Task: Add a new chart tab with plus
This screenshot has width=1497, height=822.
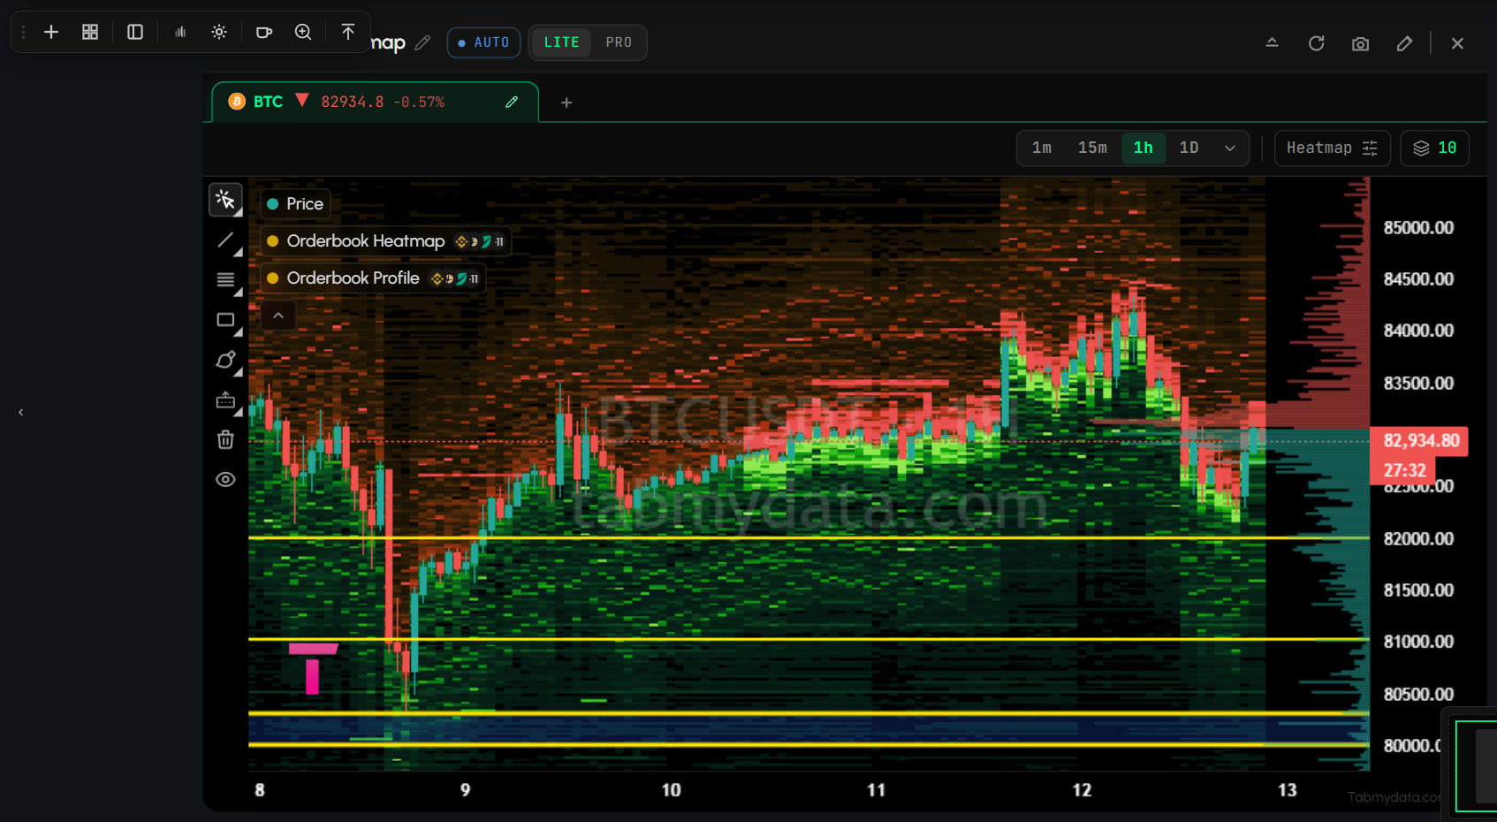Action: pyautogui.click(x=566, y=103)
